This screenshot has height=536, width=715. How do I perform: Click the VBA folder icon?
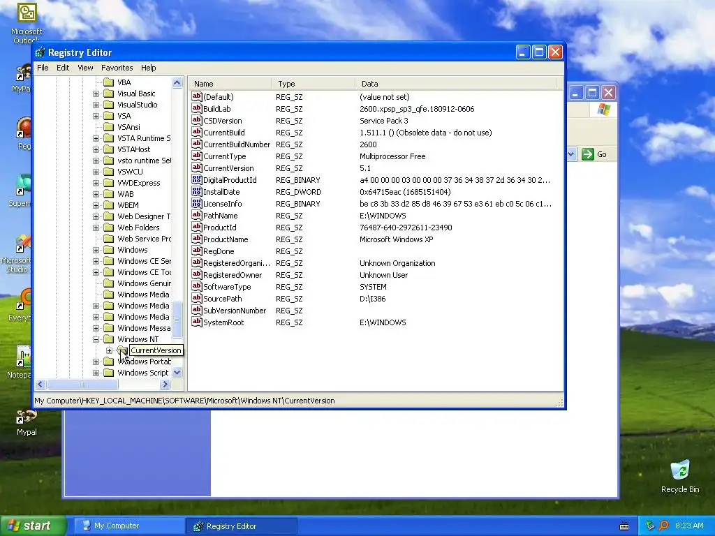pos(108,82)
